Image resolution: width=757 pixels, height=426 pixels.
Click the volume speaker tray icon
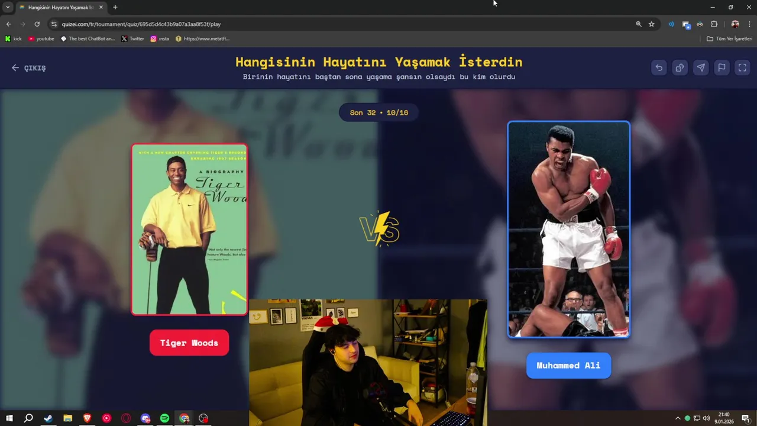706,418
